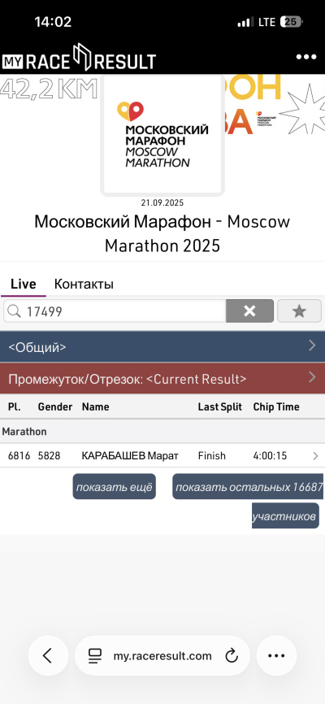Tap the Moscow Marathon logo thumbnail

point(162,135)
